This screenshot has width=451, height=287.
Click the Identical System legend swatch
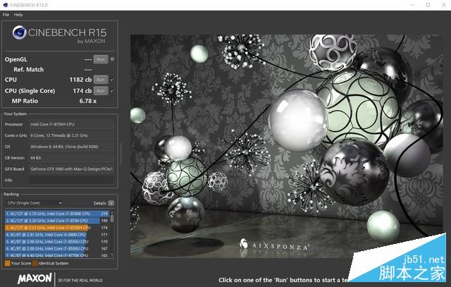click(x=35, y=263)
